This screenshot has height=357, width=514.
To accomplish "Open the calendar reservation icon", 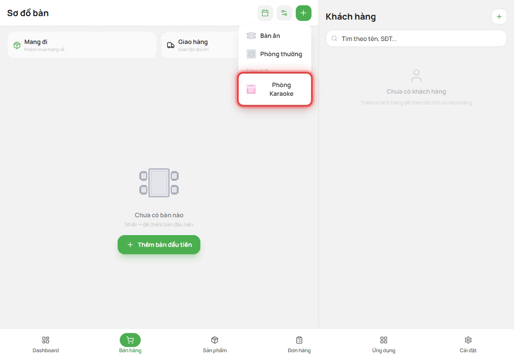I will (265, 13).
